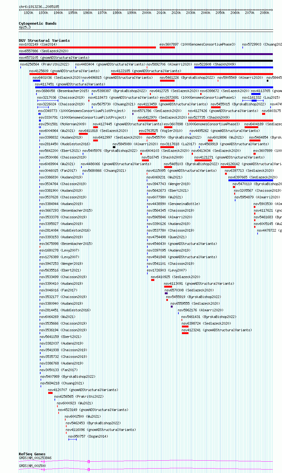Select esv3686058 (Besenbacher2015) label

tap(62, 91)
